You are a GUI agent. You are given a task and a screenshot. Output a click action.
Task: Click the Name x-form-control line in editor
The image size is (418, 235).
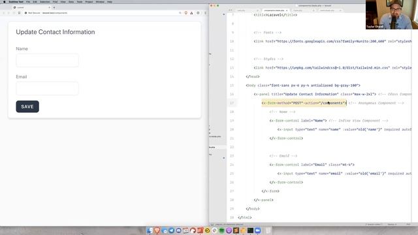298,120
